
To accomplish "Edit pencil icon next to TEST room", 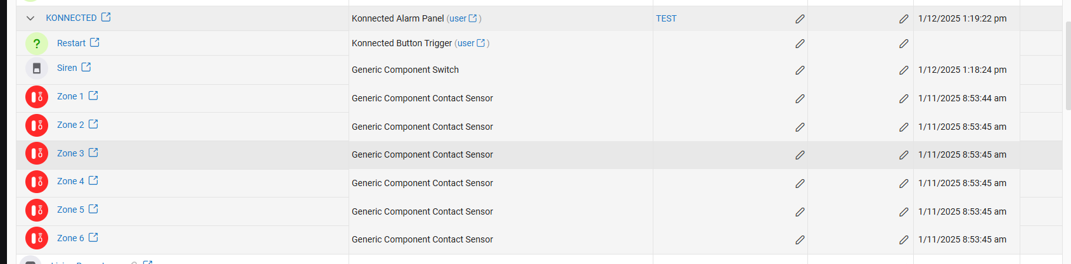I will coord(800,19).
